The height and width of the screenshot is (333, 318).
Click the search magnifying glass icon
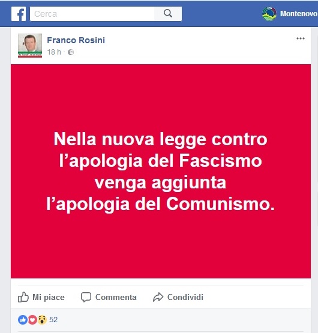point(168,13)
